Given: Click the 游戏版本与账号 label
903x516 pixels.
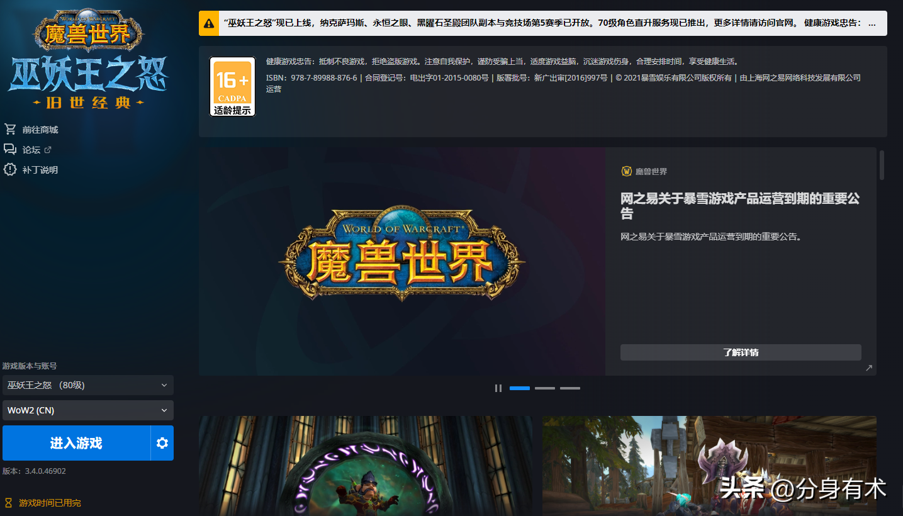Looking at the screenshot, I should tap(30, 366).
